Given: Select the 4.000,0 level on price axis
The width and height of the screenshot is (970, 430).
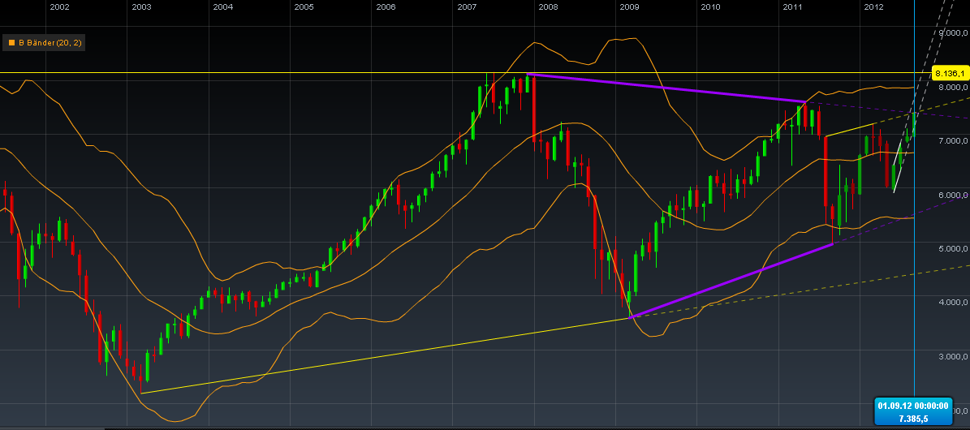Looking at the screenshot, I should 951,303.
